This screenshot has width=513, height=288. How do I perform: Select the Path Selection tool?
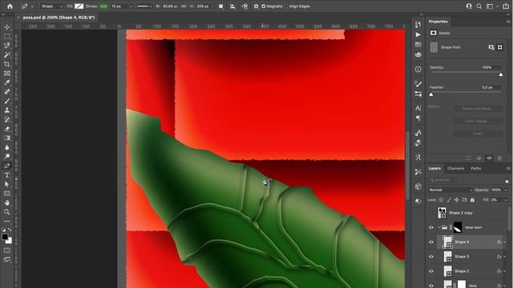click(x=7, y=184)
